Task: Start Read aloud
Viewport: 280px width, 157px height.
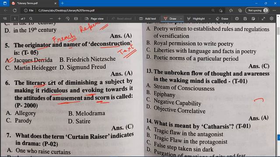Action: click(x=122, y=18)
